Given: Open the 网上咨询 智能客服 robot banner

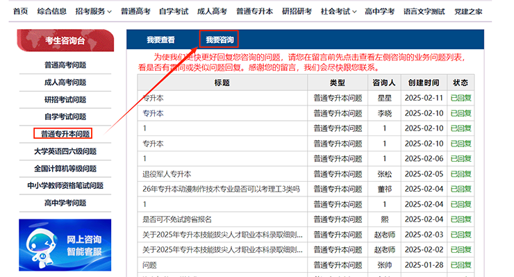Looking at the screenshot, I should click(65, 245).
